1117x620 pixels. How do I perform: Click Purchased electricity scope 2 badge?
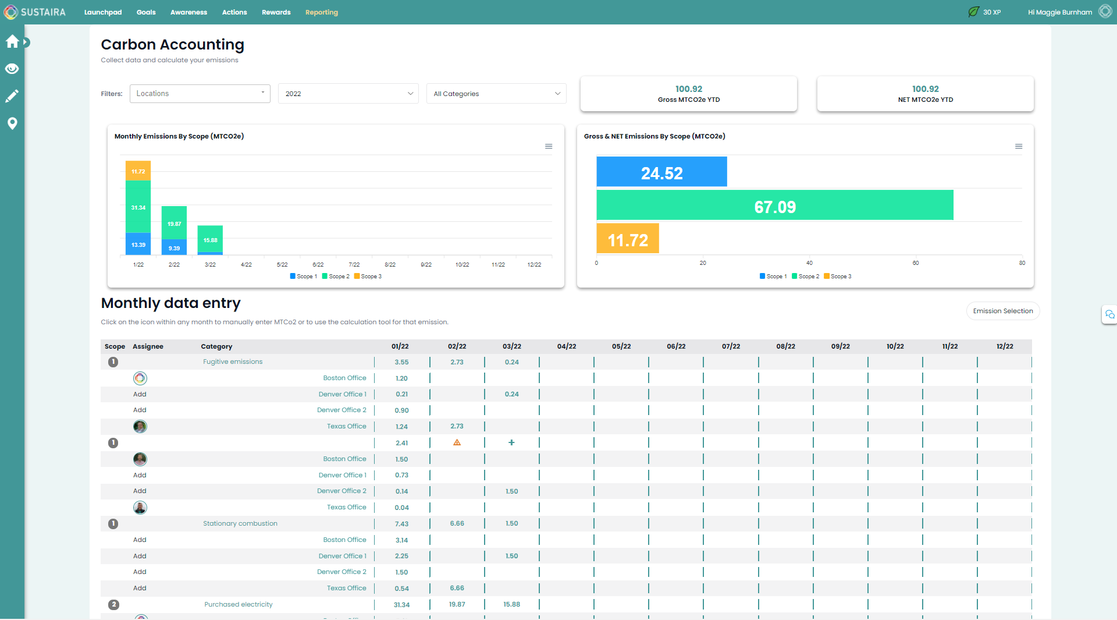113,605
